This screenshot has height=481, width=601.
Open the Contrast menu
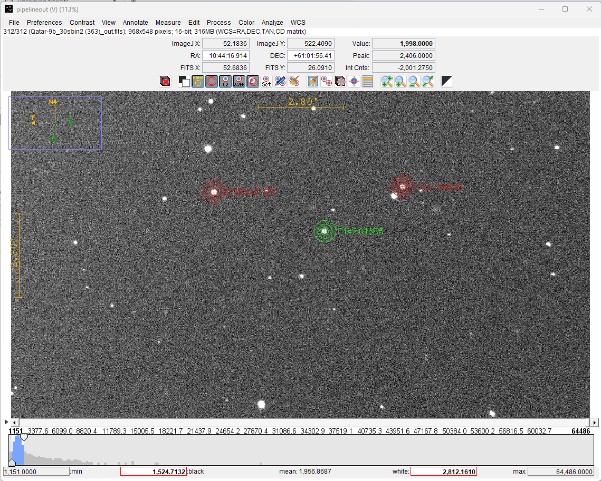82,23
